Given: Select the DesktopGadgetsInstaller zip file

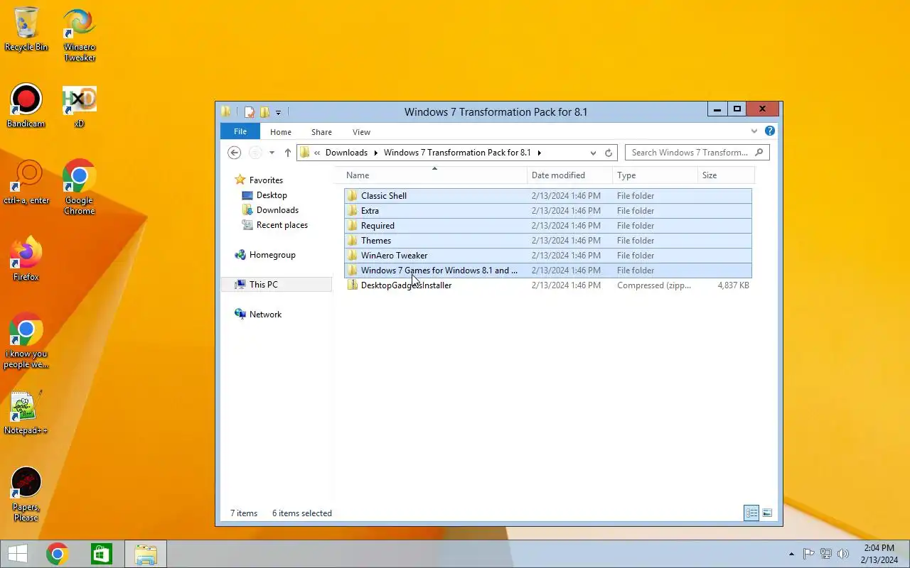Looking at the screenshot, I should [547, 285].
